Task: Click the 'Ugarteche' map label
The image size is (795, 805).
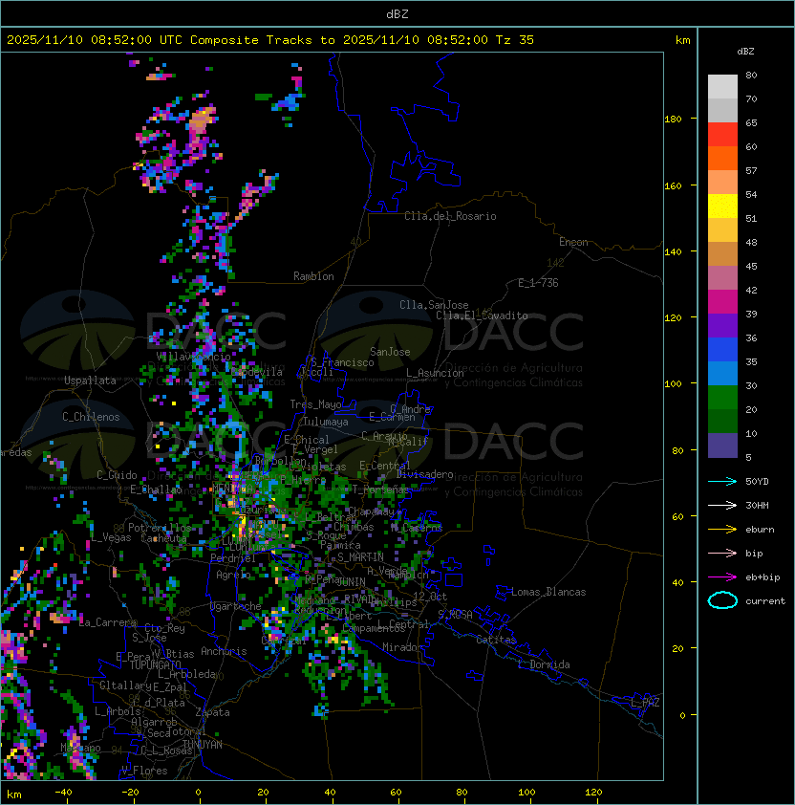Action: (x=236, y=606)
